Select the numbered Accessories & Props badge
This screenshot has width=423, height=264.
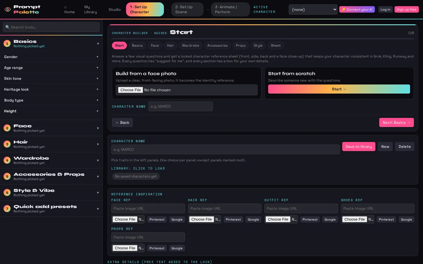(x=7, y=176)
